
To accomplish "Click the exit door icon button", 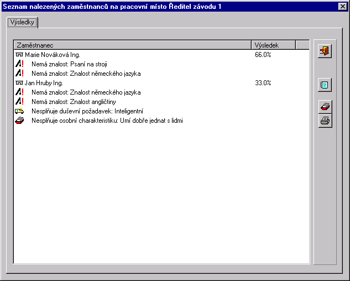I will tap(325, 51).
